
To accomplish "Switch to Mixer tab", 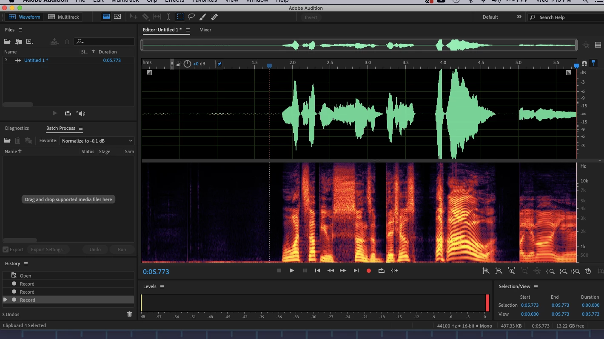I will coord(205,30).
